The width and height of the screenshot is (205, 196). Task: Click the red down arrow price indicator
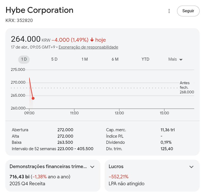[x=92, y=40]
